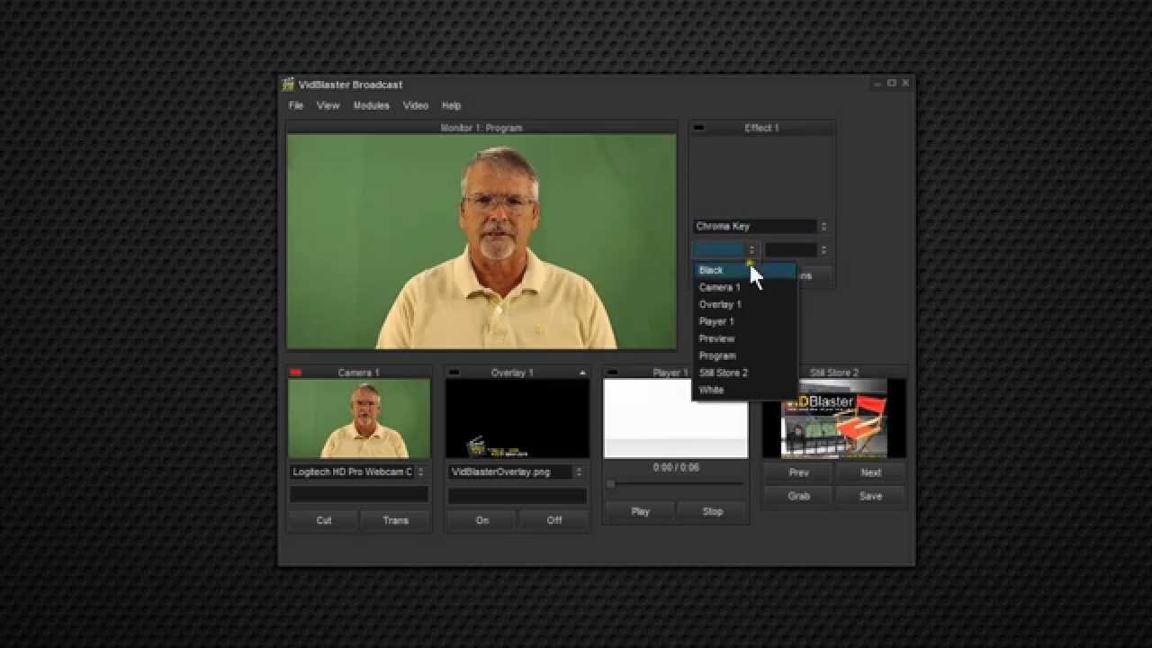This screenshot has height=648, width=1152.
Task: Select White from the source list
Action: [x=744, y=390]
